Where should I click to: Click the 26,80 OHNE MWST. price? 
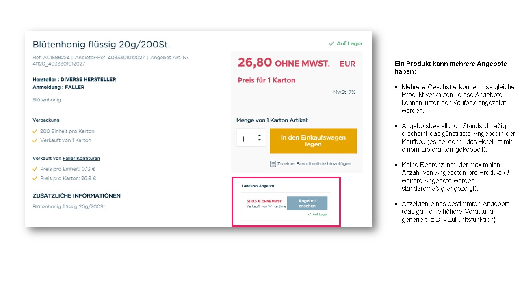click(x=284, y=63)
